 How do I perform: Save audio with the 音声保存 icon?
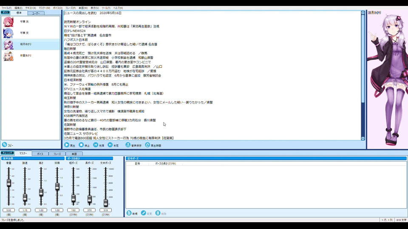(x=128, y=145)
